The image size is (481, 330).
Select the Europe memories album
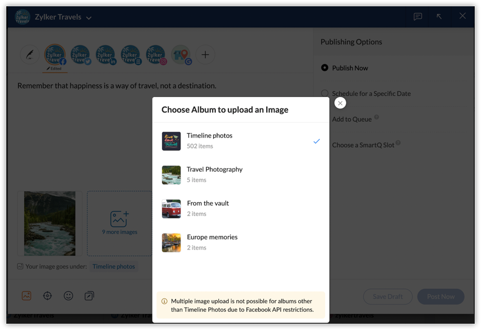pyautogui.click(x=241, y=242)
